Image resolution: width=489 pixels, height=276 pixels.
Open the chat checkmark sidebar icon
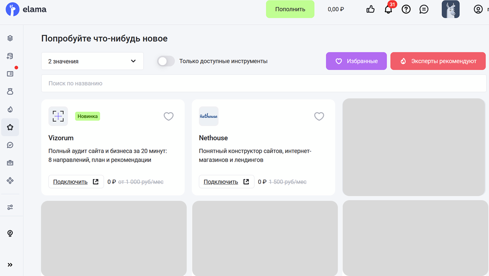pos(10,145)
